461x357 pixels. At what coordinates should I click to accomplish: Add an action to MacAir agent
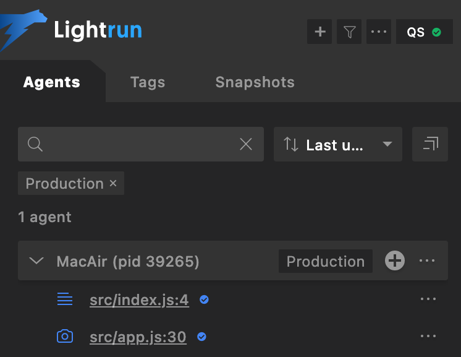(x=395, y=261)
